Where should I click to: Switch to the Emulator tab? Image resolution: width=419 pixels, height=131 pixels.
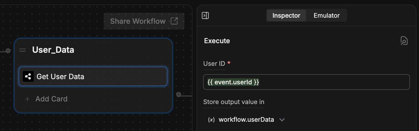[x=327, y=16]
